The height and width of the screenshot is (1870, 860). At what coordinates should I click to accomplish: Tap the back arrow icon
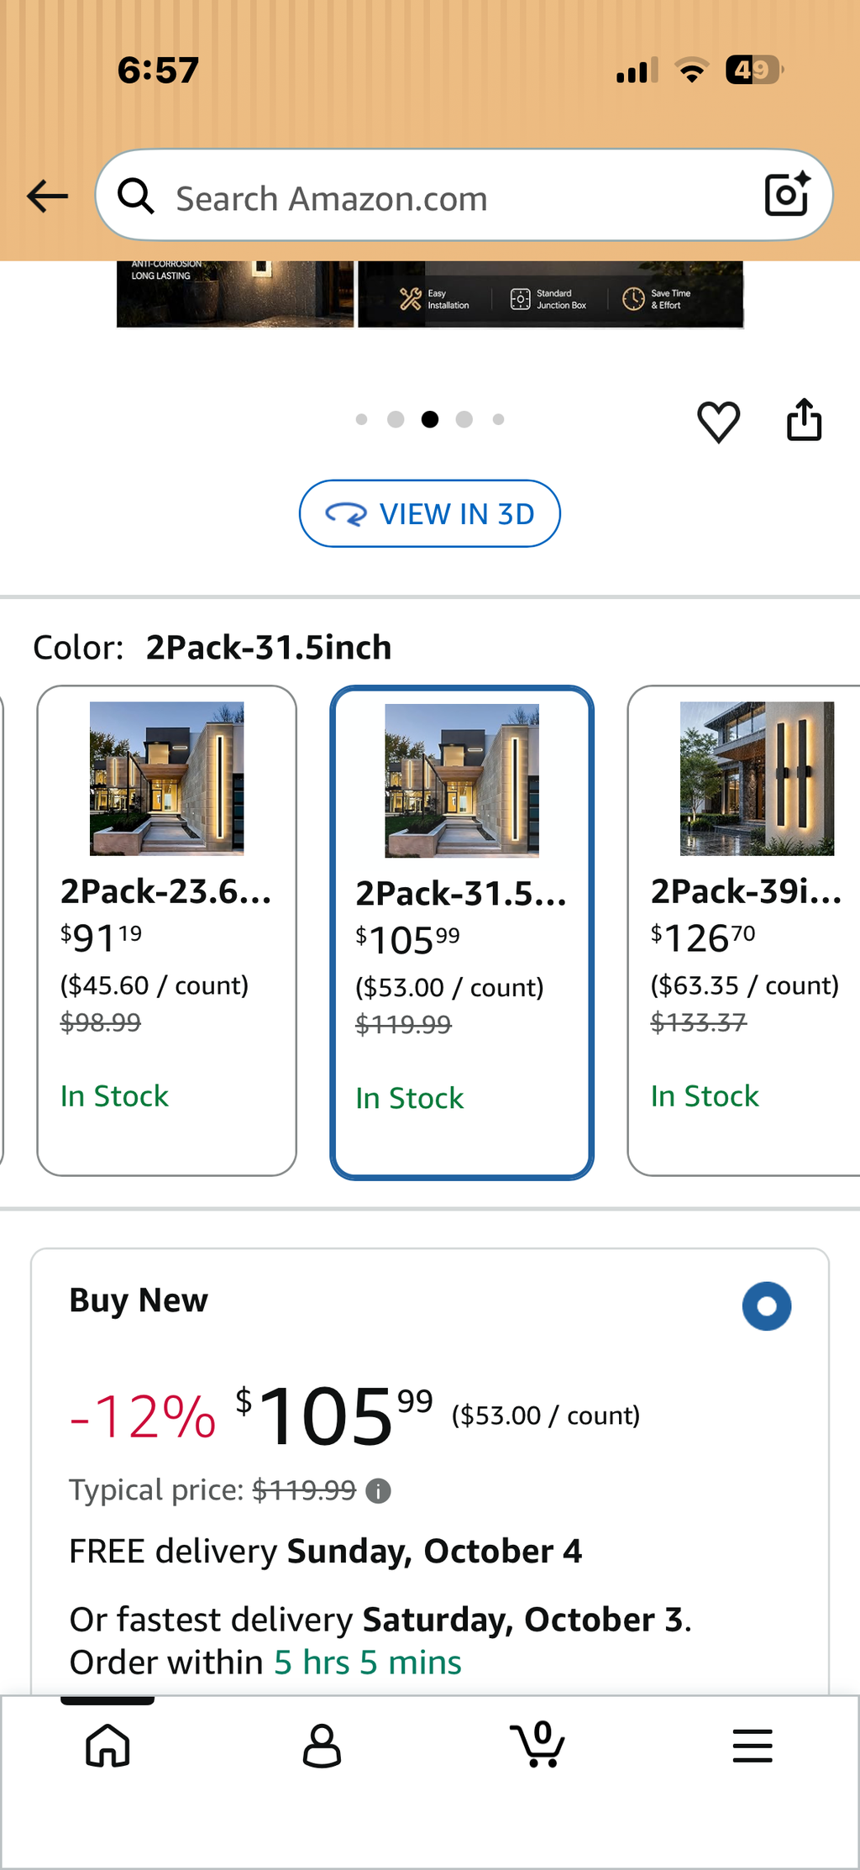(x=47, y=197)
